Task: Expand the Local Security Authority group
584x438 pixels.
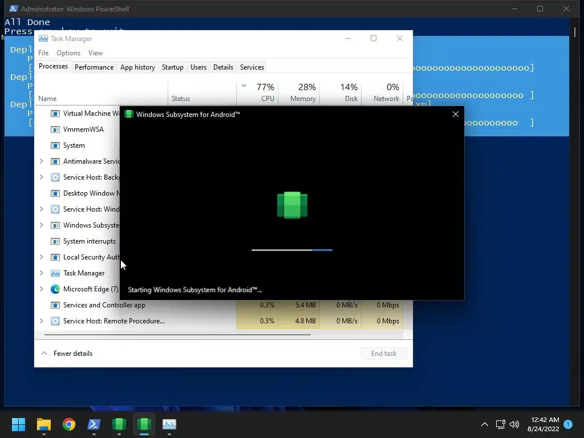Action: point(41,257)
